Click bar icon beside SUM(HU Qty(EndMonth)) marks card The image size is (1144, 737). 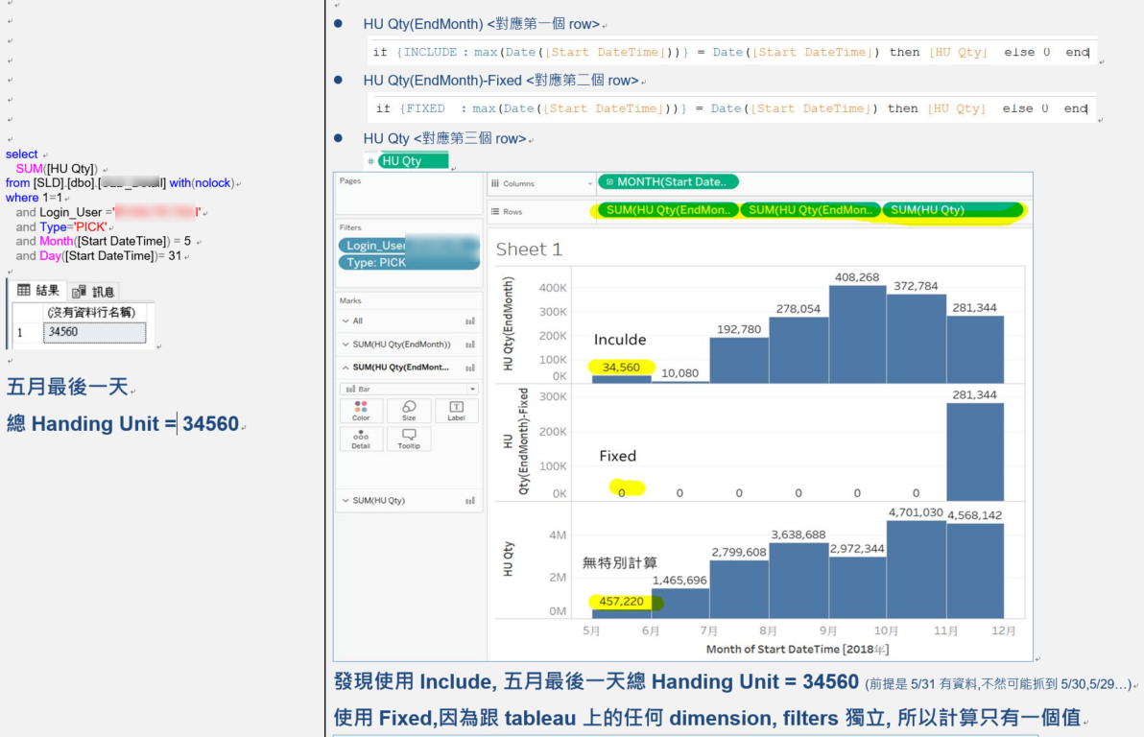click(470, 345)
